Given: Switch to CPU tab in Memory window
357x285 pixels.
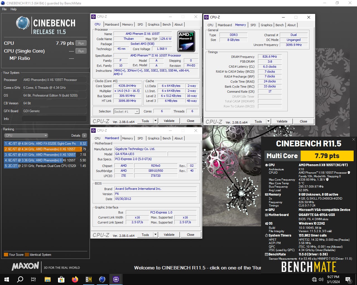Looking at the screenshot, I should tap(211, 25).
